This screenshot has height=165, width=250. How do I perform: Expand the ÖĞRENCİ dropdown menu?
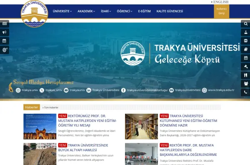[125, 11]
